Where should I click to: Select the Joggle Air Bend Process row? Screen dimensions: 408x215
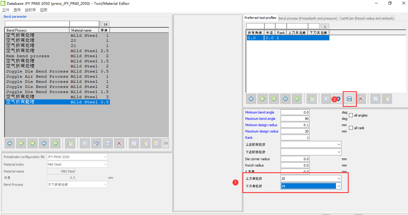tap(57, 76)
